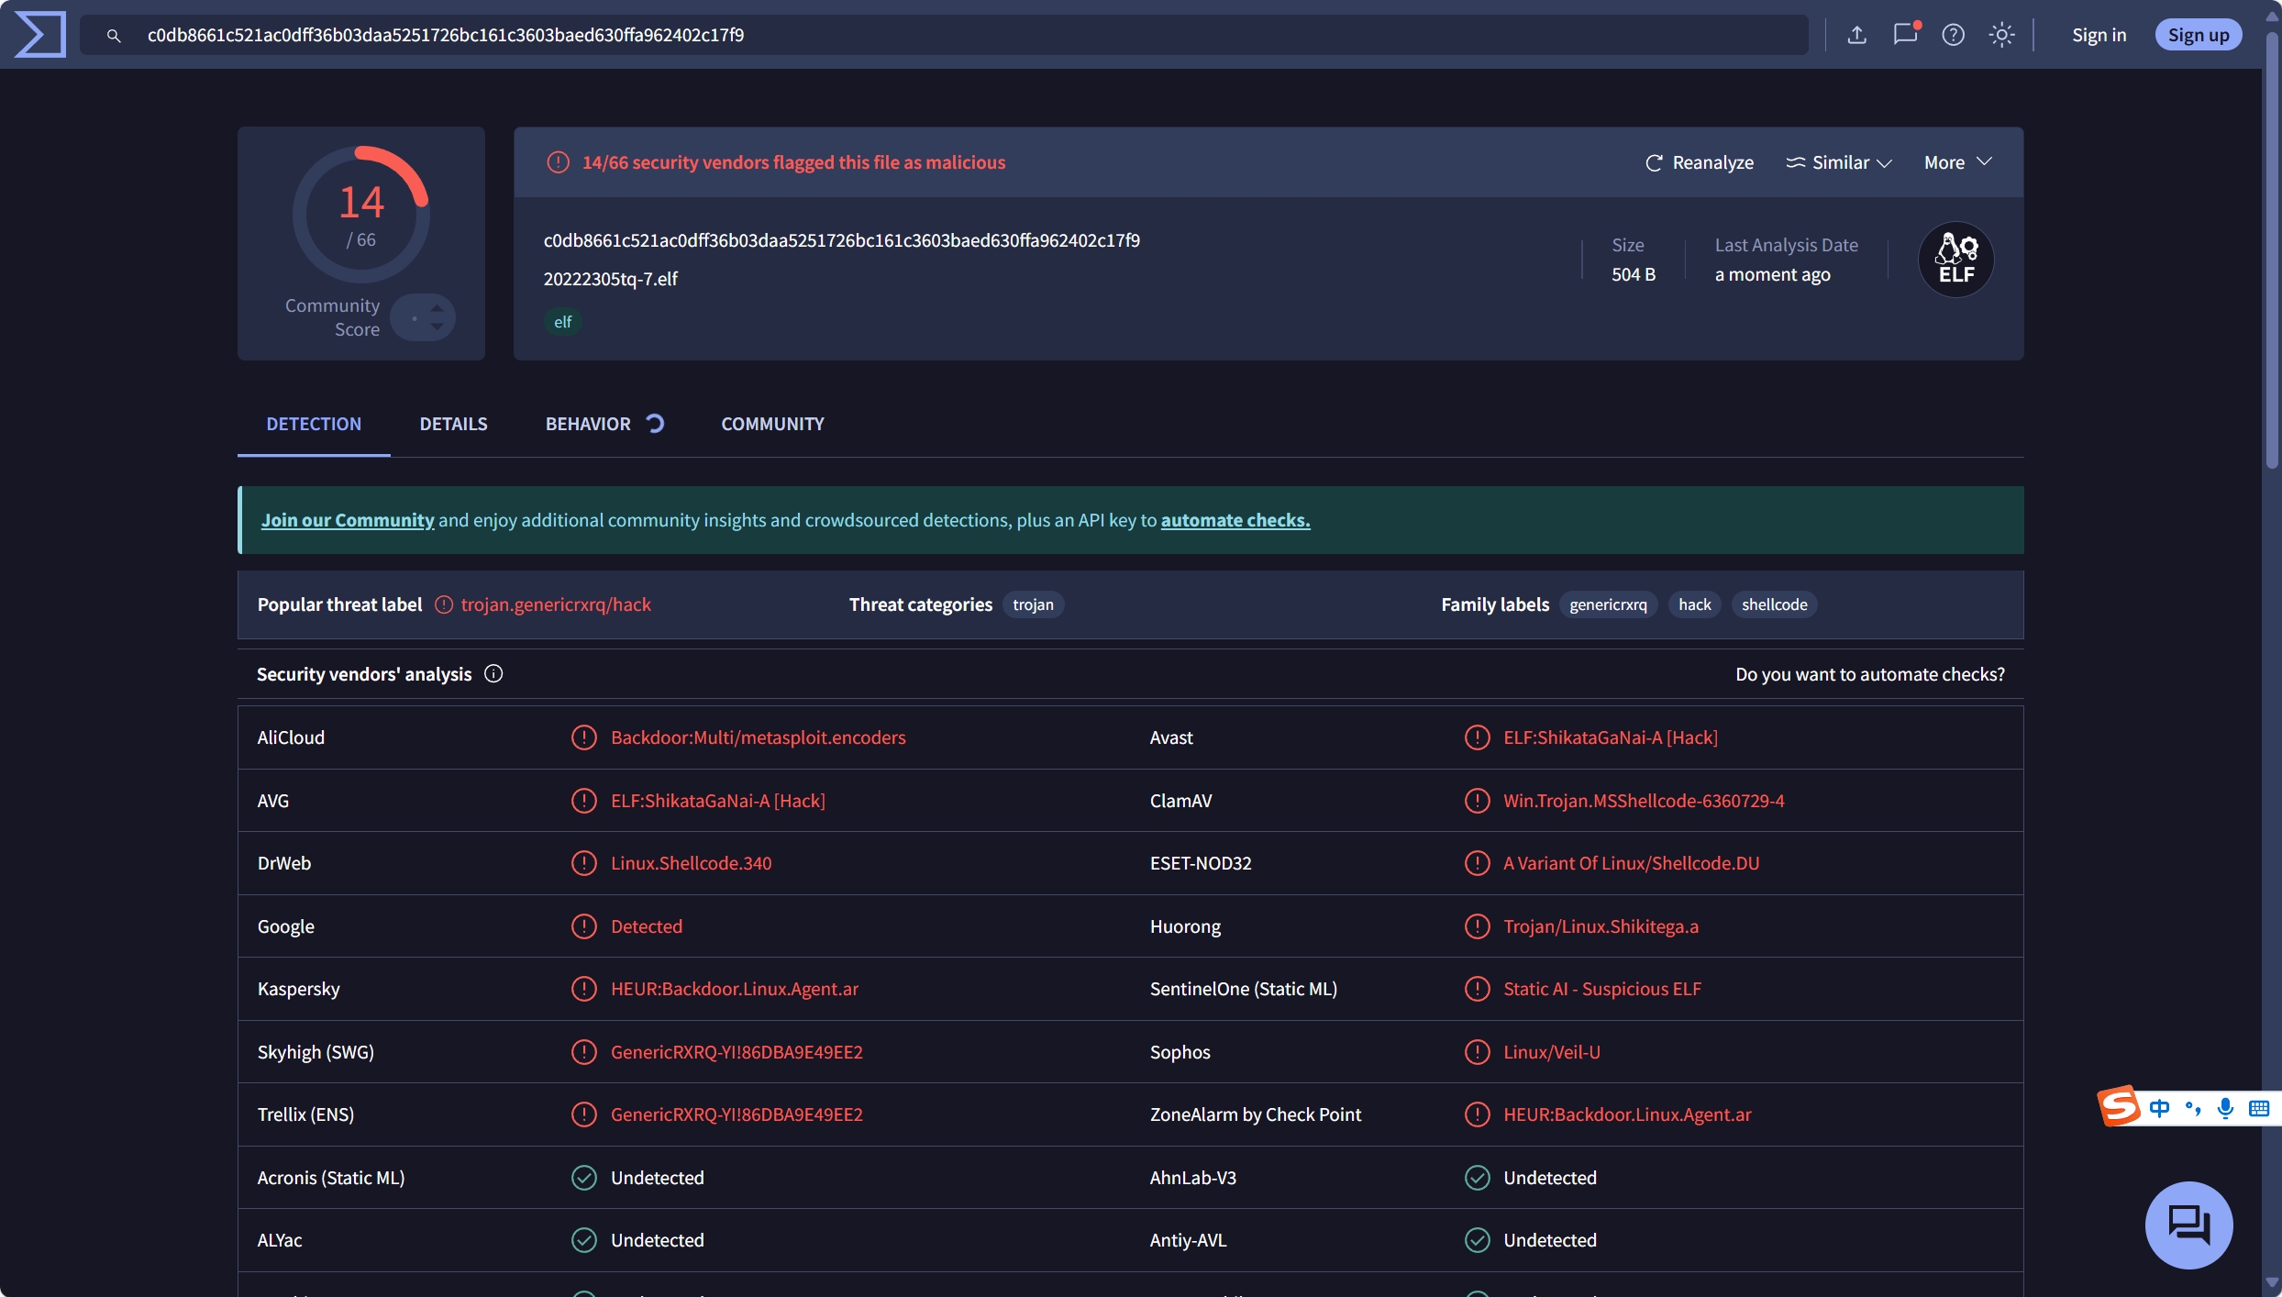Click the AliCloud detection alert icon
This screenshot has width=2282, height=1297.
click(584, 737)
